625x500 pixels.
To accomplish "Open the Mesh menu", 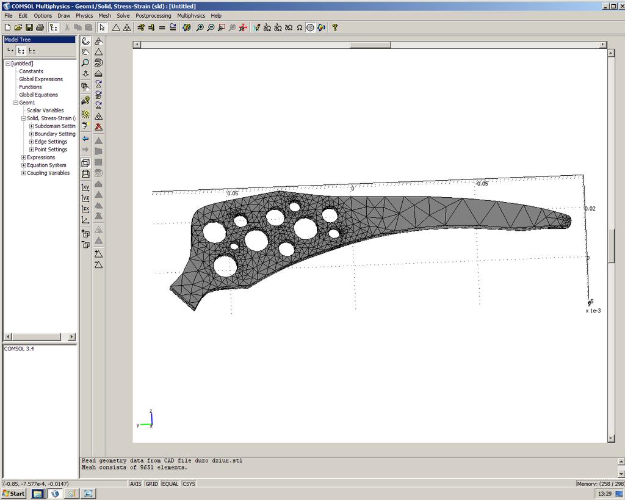I will click(105, 15).
